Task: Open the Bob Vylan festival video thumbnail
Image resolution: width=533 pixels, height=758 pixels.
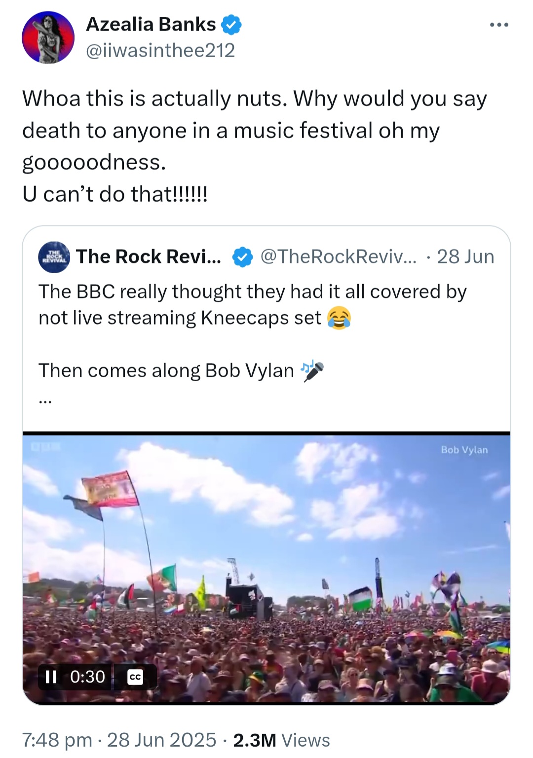Action: (x=266, y=567)
